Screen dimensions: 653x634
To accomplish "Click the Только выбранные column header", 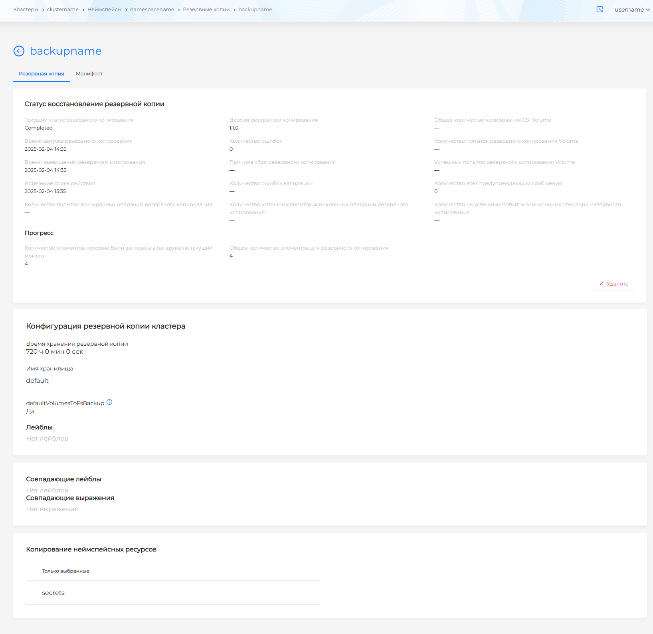I will click(x=65, y=571).
